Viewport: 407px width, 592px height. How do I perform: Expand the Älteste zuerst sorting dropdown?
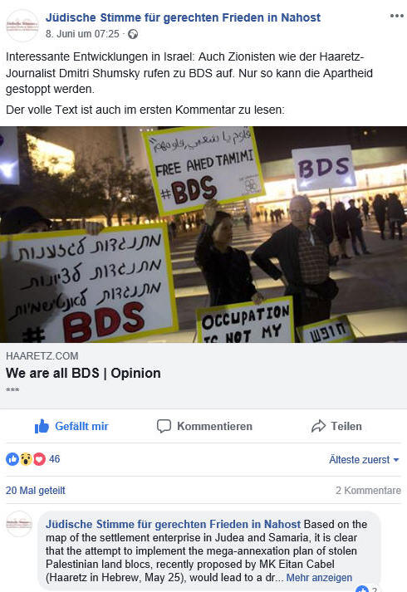(x=364, y=459)
